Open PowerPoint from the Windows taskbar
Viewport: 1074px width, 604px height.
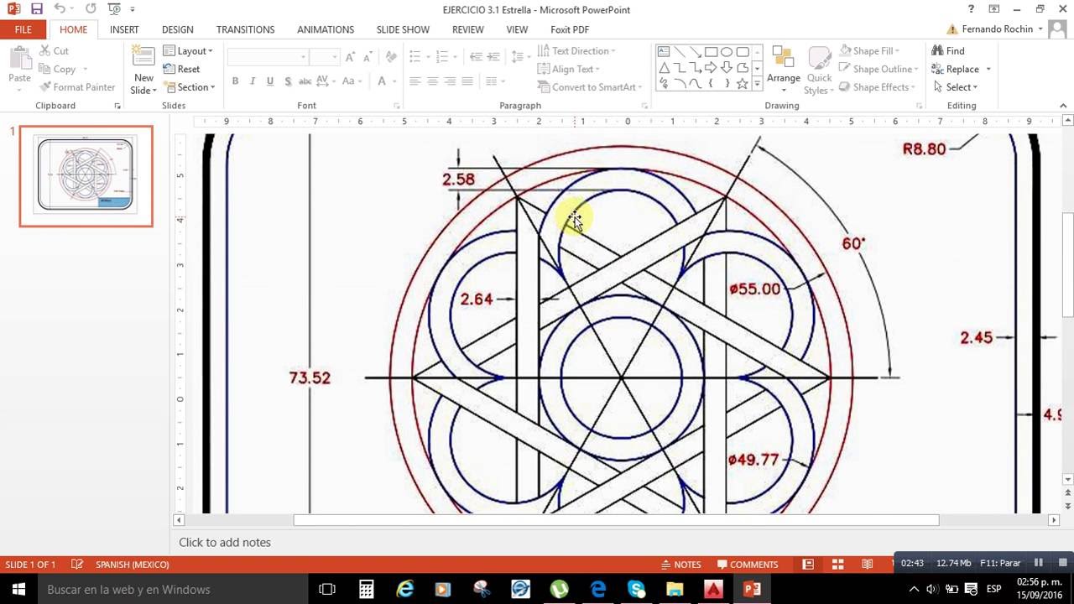pos(753,589)
